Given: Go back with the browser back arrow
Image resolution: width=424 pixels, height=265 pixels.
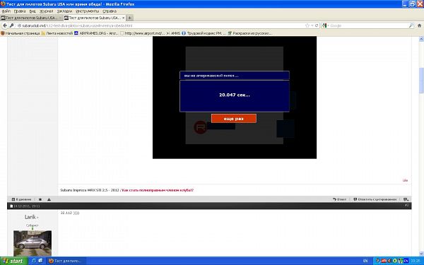Looking at the screenshot, I should [x=5, y=25].
